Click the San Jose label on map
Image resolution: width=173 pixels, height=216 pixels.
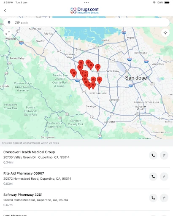(x=136, y=78)
